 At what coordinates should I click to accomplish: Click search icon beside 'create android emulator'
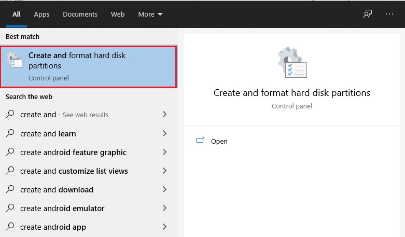tap(10, 208)
